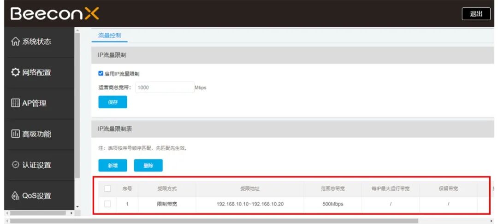Click the 500Mbps cell
This screenshot has height=224, width=498.
pos(332,204)
